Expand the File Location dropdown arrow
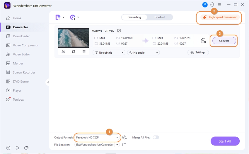This screenshot has height=154, width=249. (x=117, y=144)
